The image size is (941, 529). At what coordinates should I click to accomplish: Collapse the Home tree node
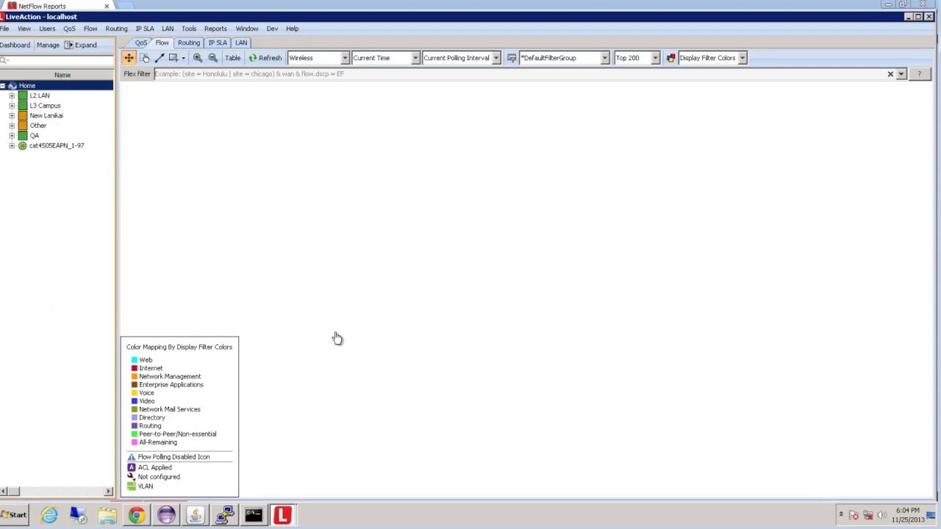point(2,86)
